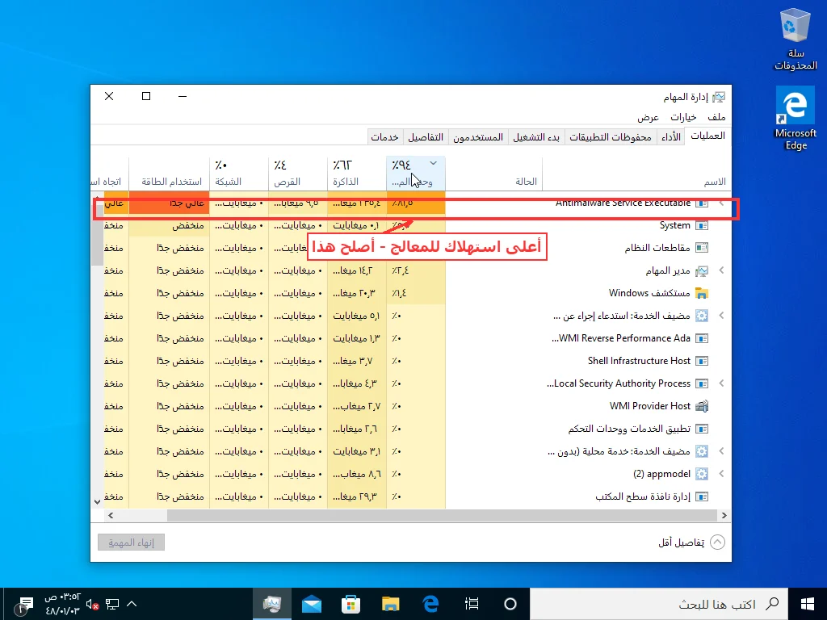Open Task View from the taskbar
Screen dimensions: 827x620
pos(472,604)
